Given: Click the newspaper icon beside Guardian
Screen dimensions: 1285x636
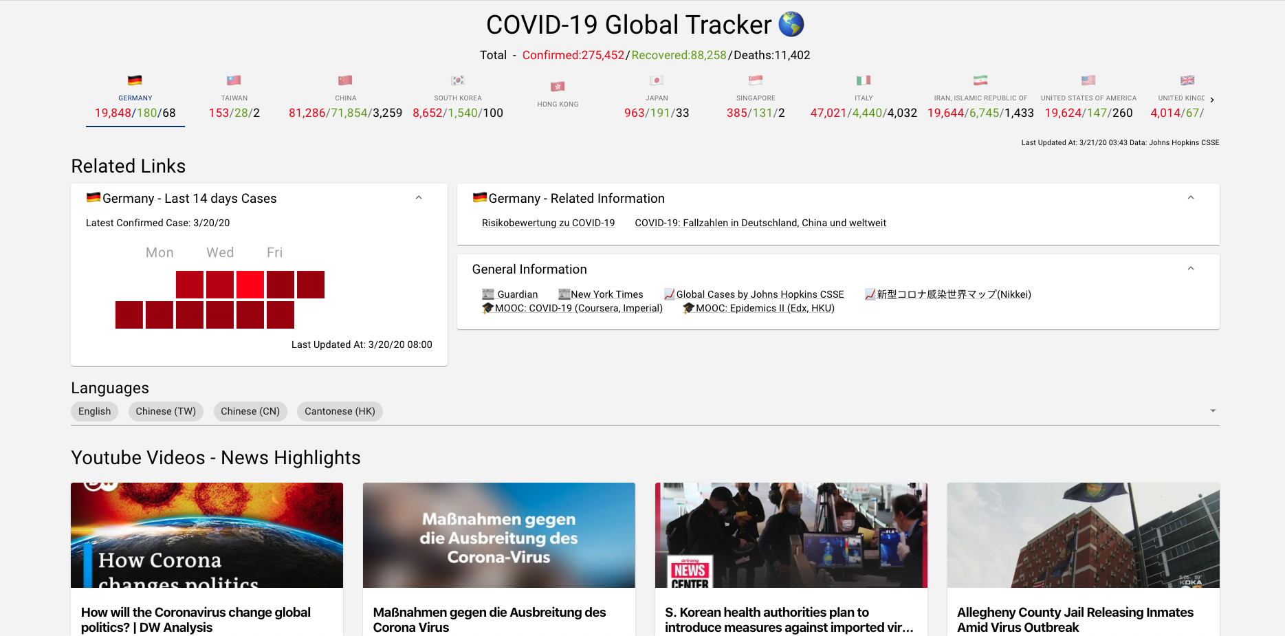Looking at the screenshot, I should click(488, 294).
